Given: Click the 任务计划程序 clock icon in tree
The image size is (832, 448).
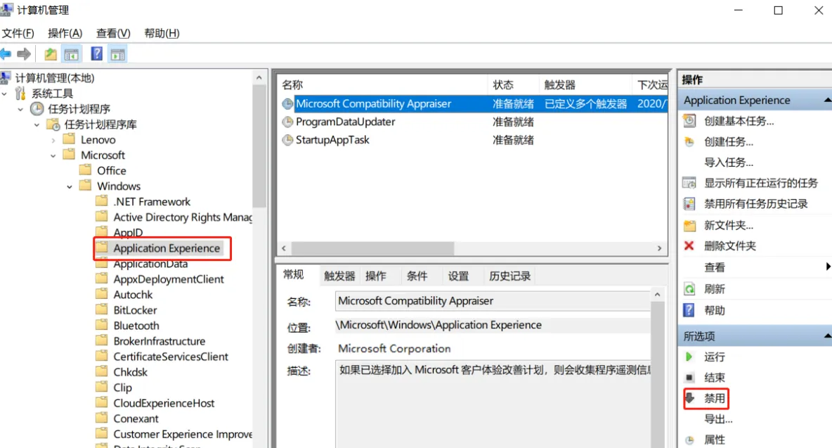Looking at the screenshot, I should 37,109.
